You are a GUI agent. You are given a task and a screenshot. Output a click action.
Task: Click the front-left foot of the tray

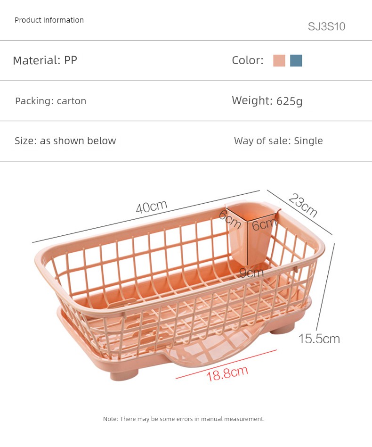click(x=124, y=374)
